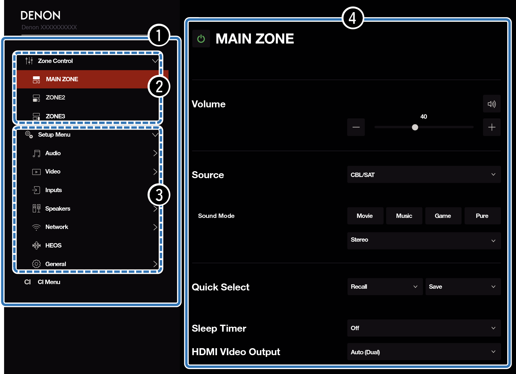
Task: Toggle the MAIN ZONE power button
Action: (x=201, y=39)
